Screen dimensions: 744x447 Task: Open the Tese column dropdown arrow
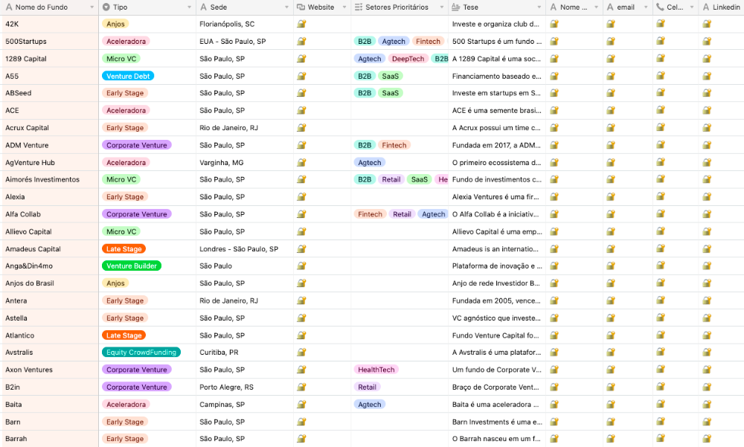pyautogui.click(x=539, y=7)
